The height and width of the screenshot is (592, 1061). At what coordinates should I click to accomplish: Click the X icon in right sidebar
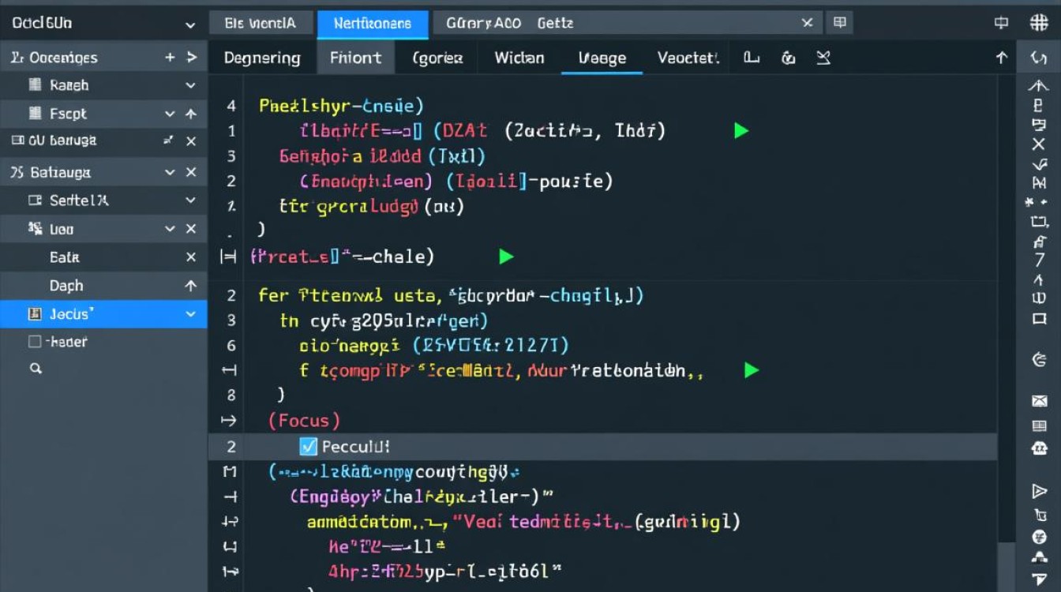point(1039,144)
